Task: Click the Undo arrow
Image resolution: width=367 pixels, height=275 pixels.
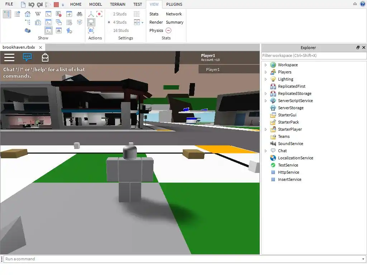Action: (32, 4)
